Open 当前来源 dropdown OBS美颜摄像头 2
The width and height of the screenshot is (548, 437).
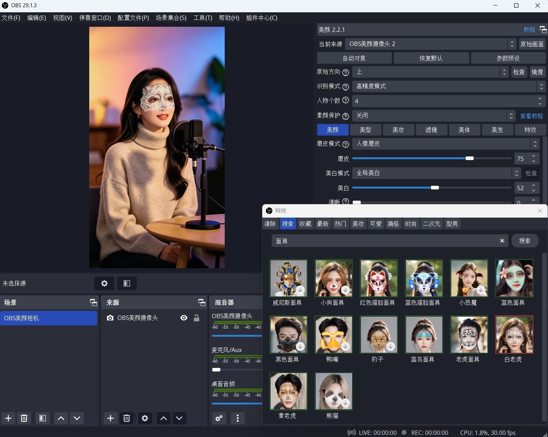(x=431, y=44)
